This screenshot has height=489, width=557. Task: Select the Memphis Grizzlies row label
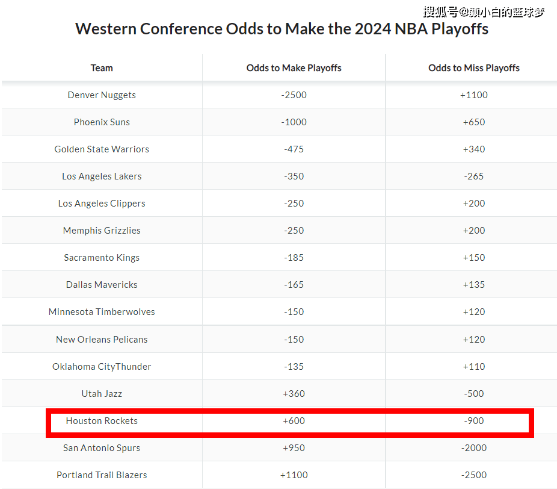pyautogui.click(x=102, y=231)
